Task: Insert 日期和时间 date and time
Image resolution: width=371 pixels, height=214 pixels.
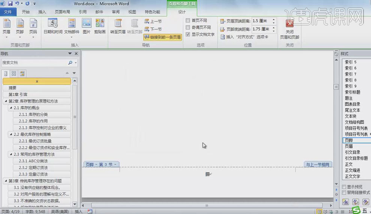Action: [x=53, y=27]
